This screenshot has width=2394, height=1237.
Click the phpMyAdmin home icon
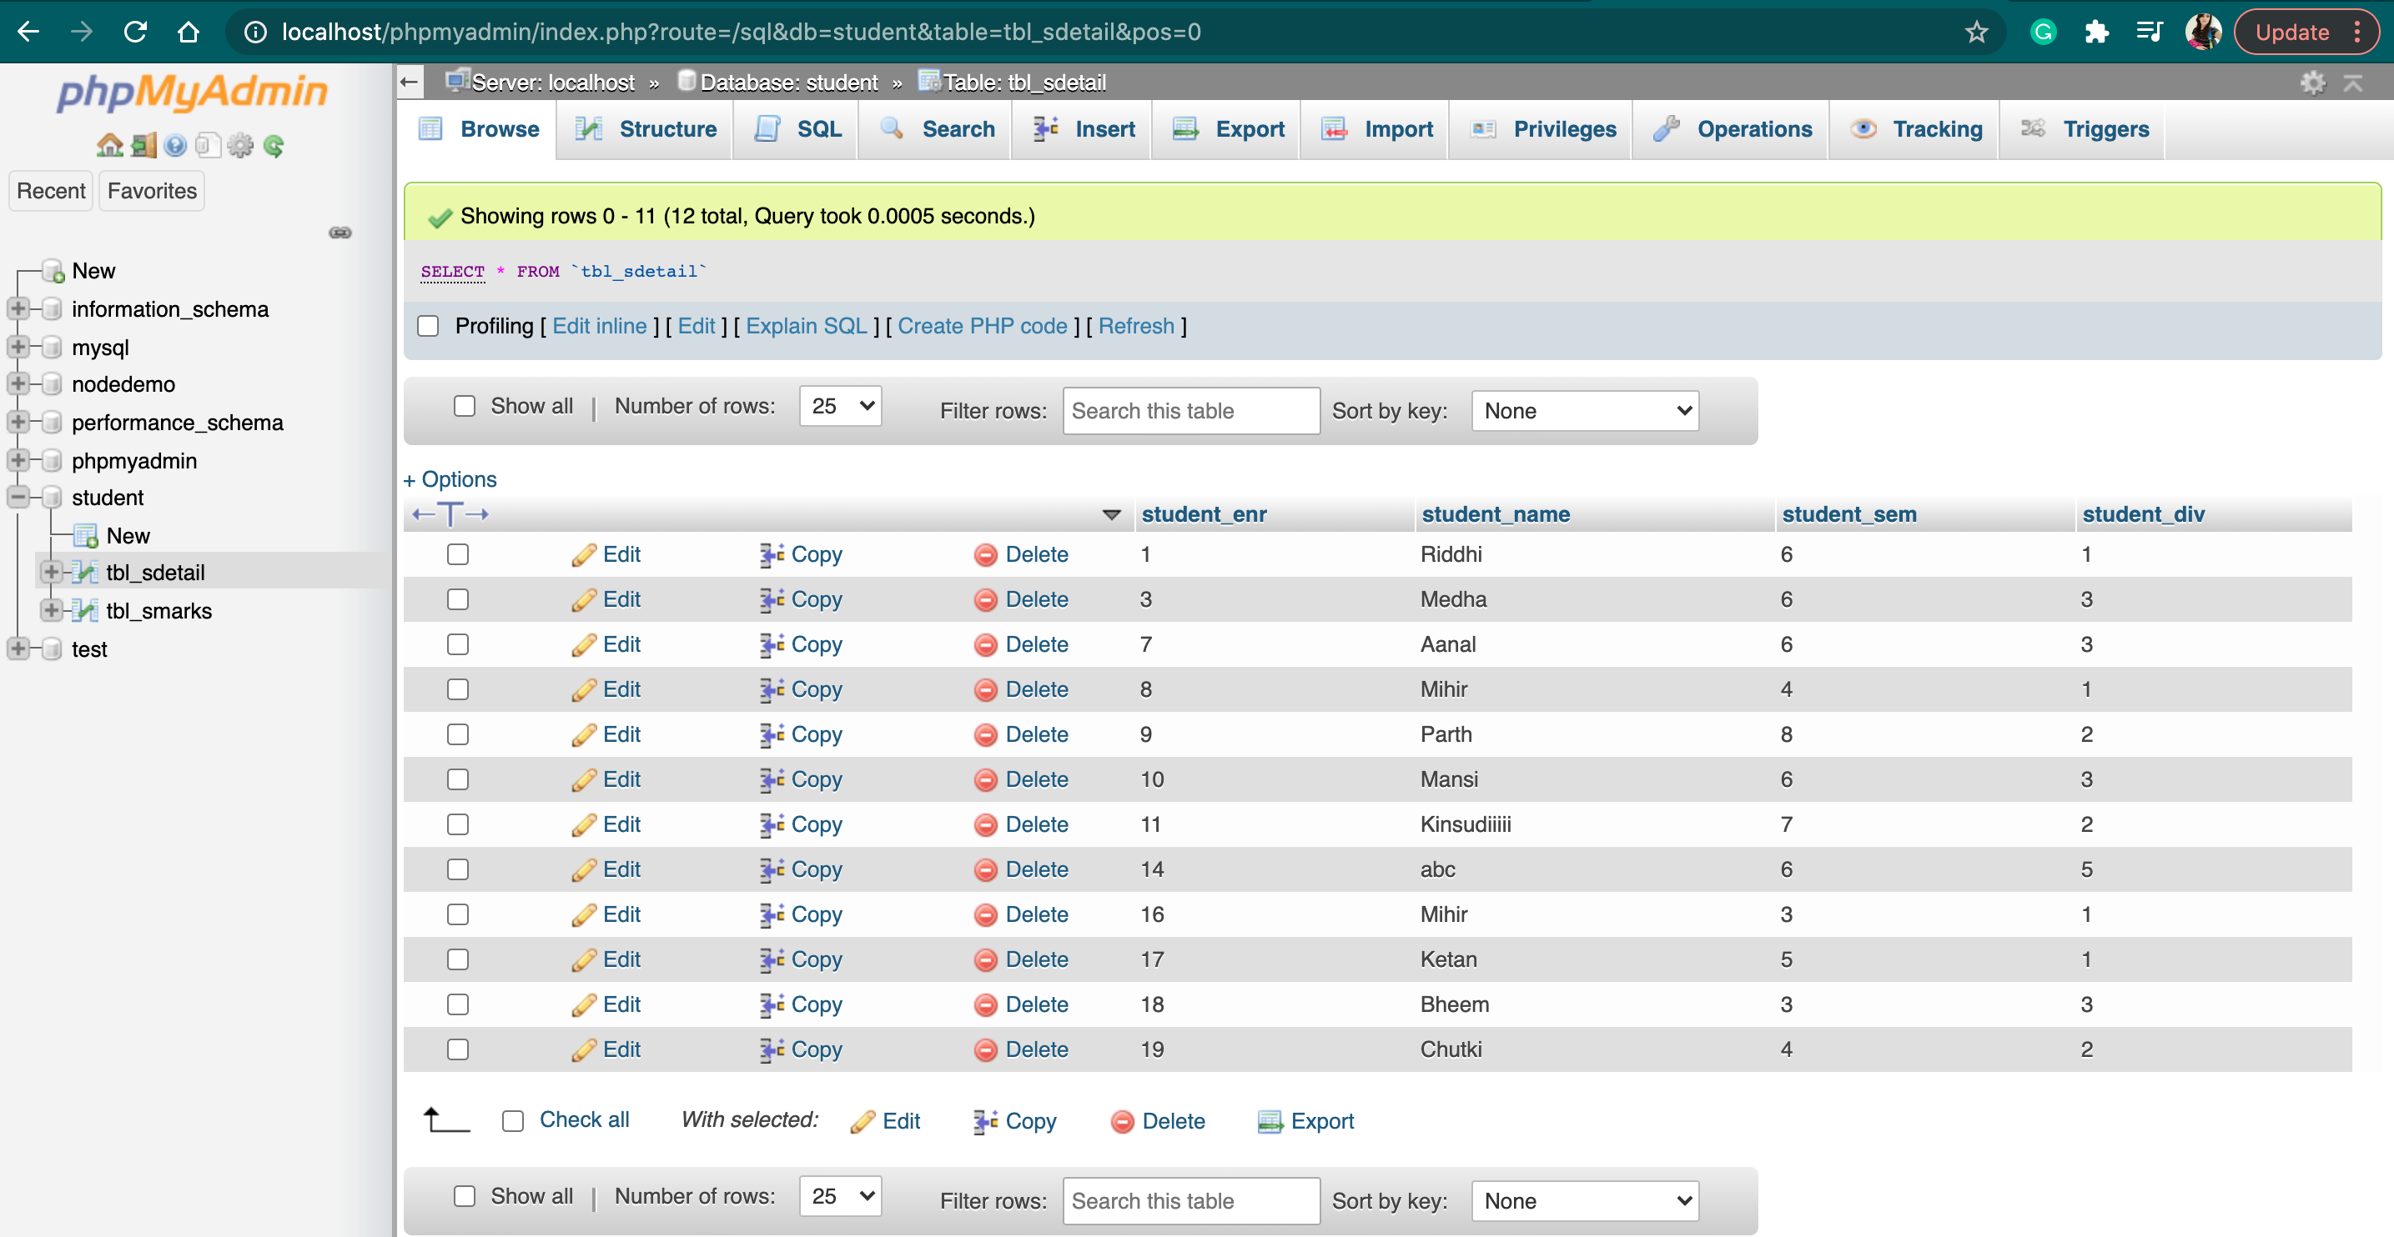(x=109, y=146)
